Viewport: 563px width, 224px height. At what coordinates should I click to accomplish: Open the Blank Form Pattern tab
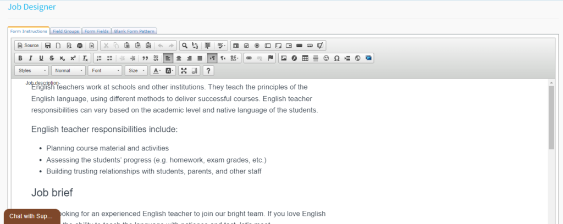(136, 31)
